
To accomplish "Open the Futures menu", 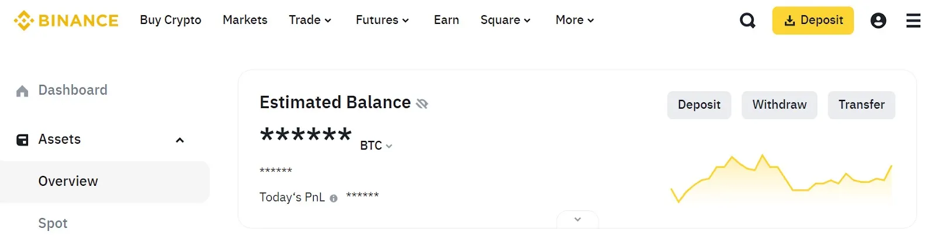I will [x=382, y=20].
